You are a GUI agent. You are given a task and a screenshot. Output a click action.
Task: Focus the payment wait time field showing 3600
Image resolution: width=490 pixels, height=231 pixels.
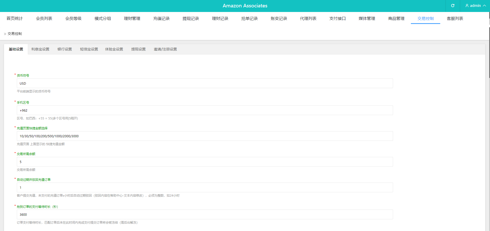(x=205, y=214)
